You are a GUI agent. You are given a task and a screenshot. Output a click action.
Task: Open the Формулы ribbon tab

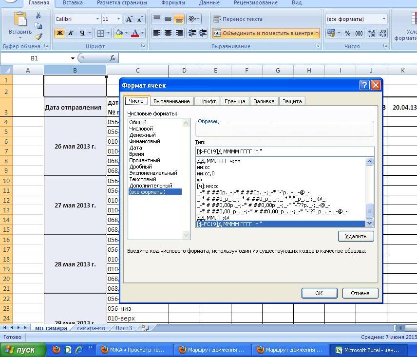(x=172, y=3)
